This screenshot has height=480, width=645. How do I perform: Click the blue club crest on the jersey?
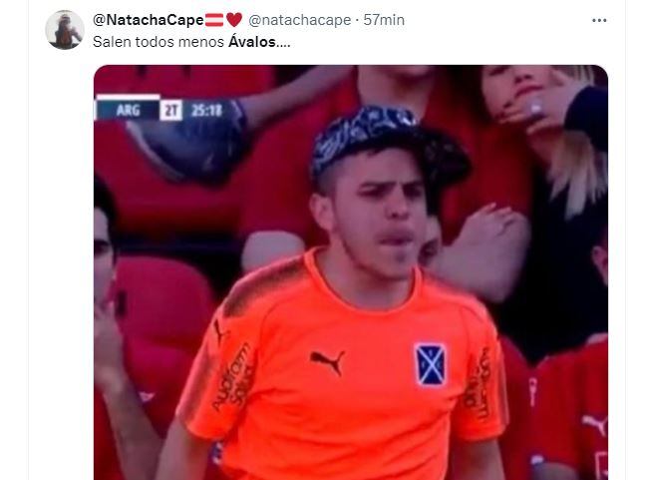(431, 364)
